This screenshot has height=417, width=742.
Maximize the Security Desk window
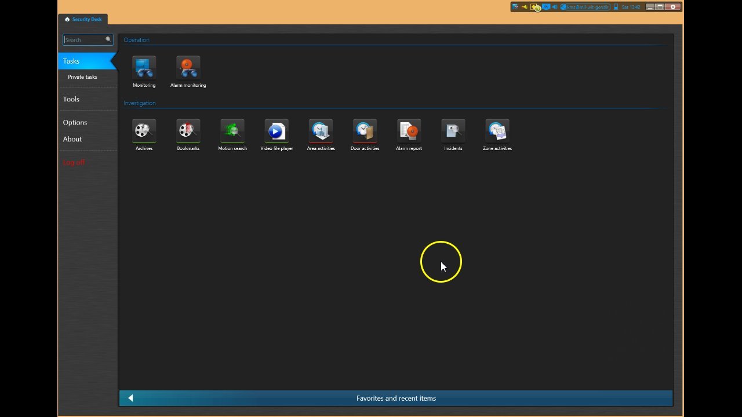click(660, 7)
